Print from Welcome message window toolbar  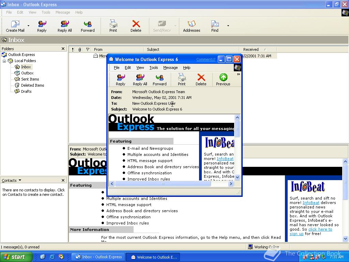click(x=182, y=80)
